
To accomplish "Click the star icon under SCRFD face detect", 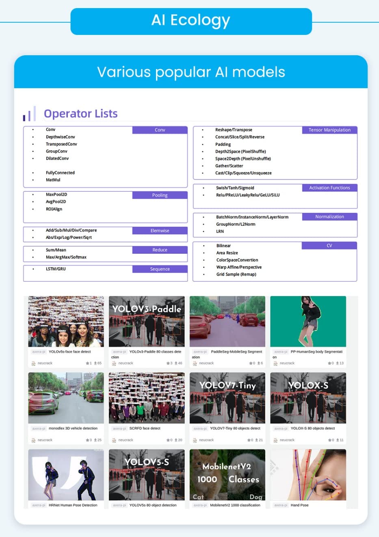I will (x=168, y=440).
